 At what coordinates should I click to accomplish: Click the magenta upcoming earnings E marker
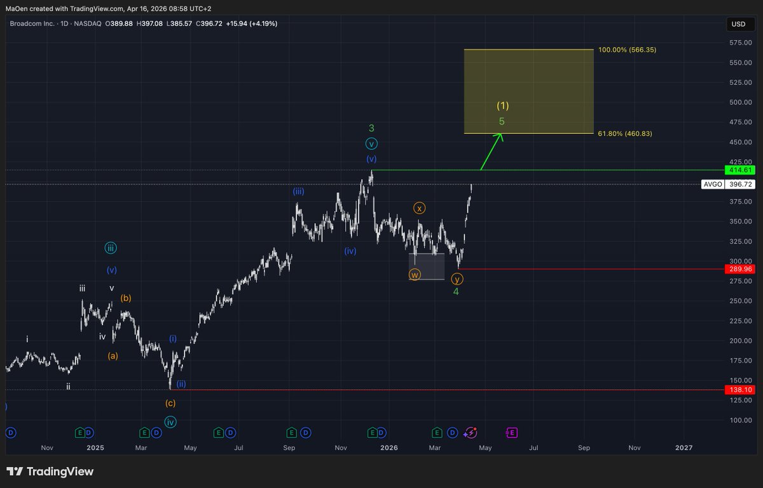click(x=512, y=433)
